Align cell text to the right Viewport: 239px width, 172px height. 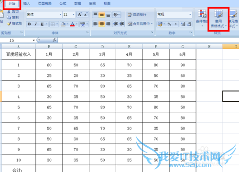click(108, 24)
